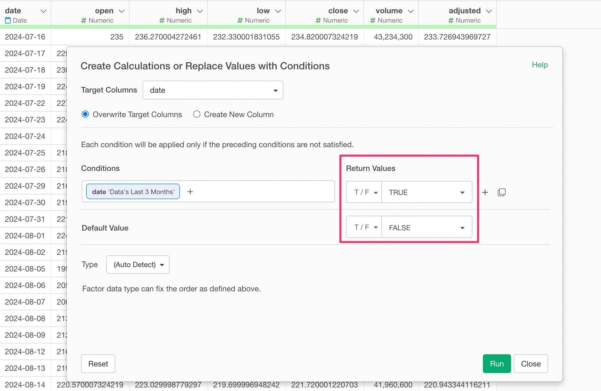This screenshot has width=601, height=391.
Task: Change the T/F type selector for default value
Action: click(x=364, y=227)
